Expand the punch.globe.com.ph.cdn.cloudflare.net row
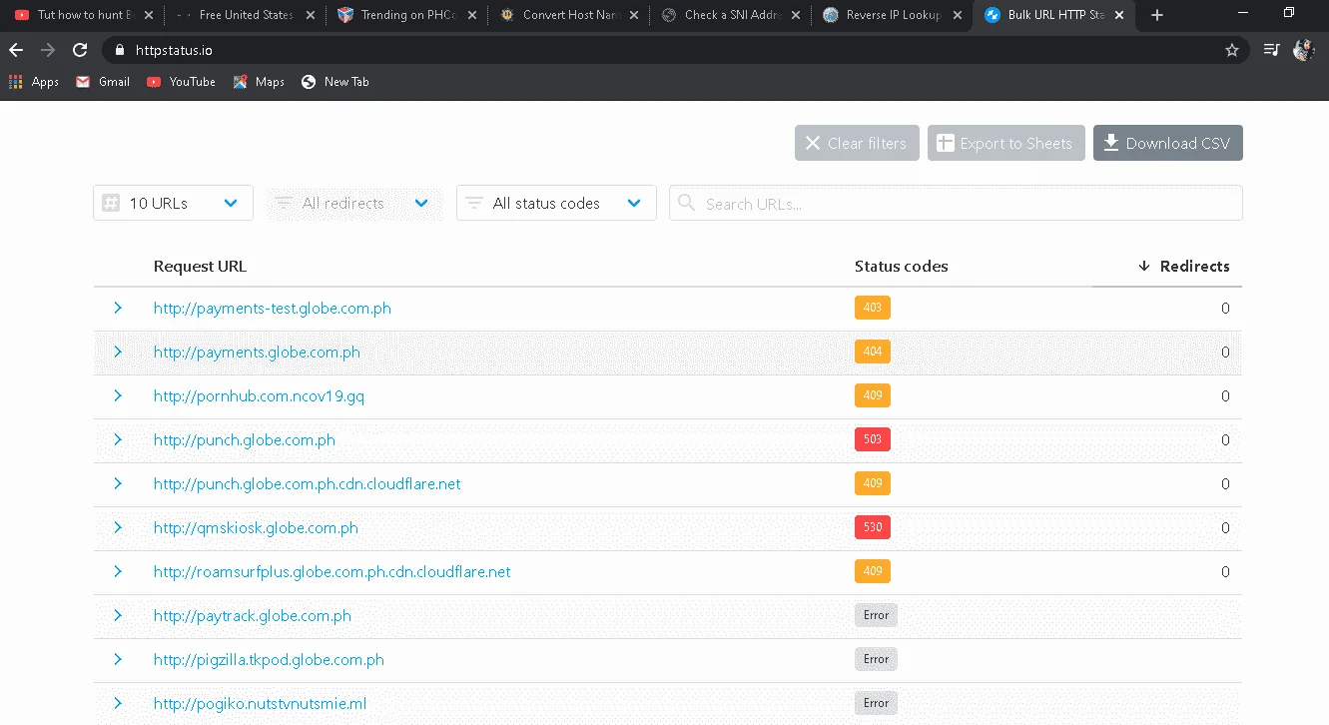 coord(118,484)
